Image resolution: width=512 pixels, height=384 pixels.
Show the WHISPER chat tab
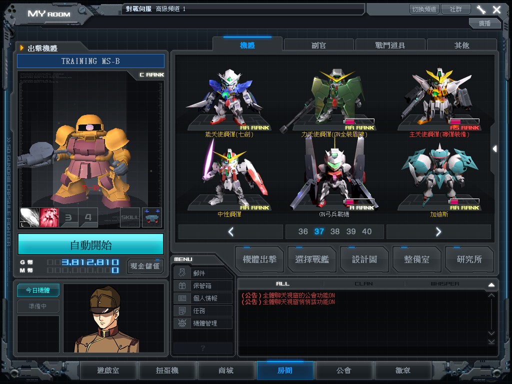pyautogui.click(x=444, y=284)
